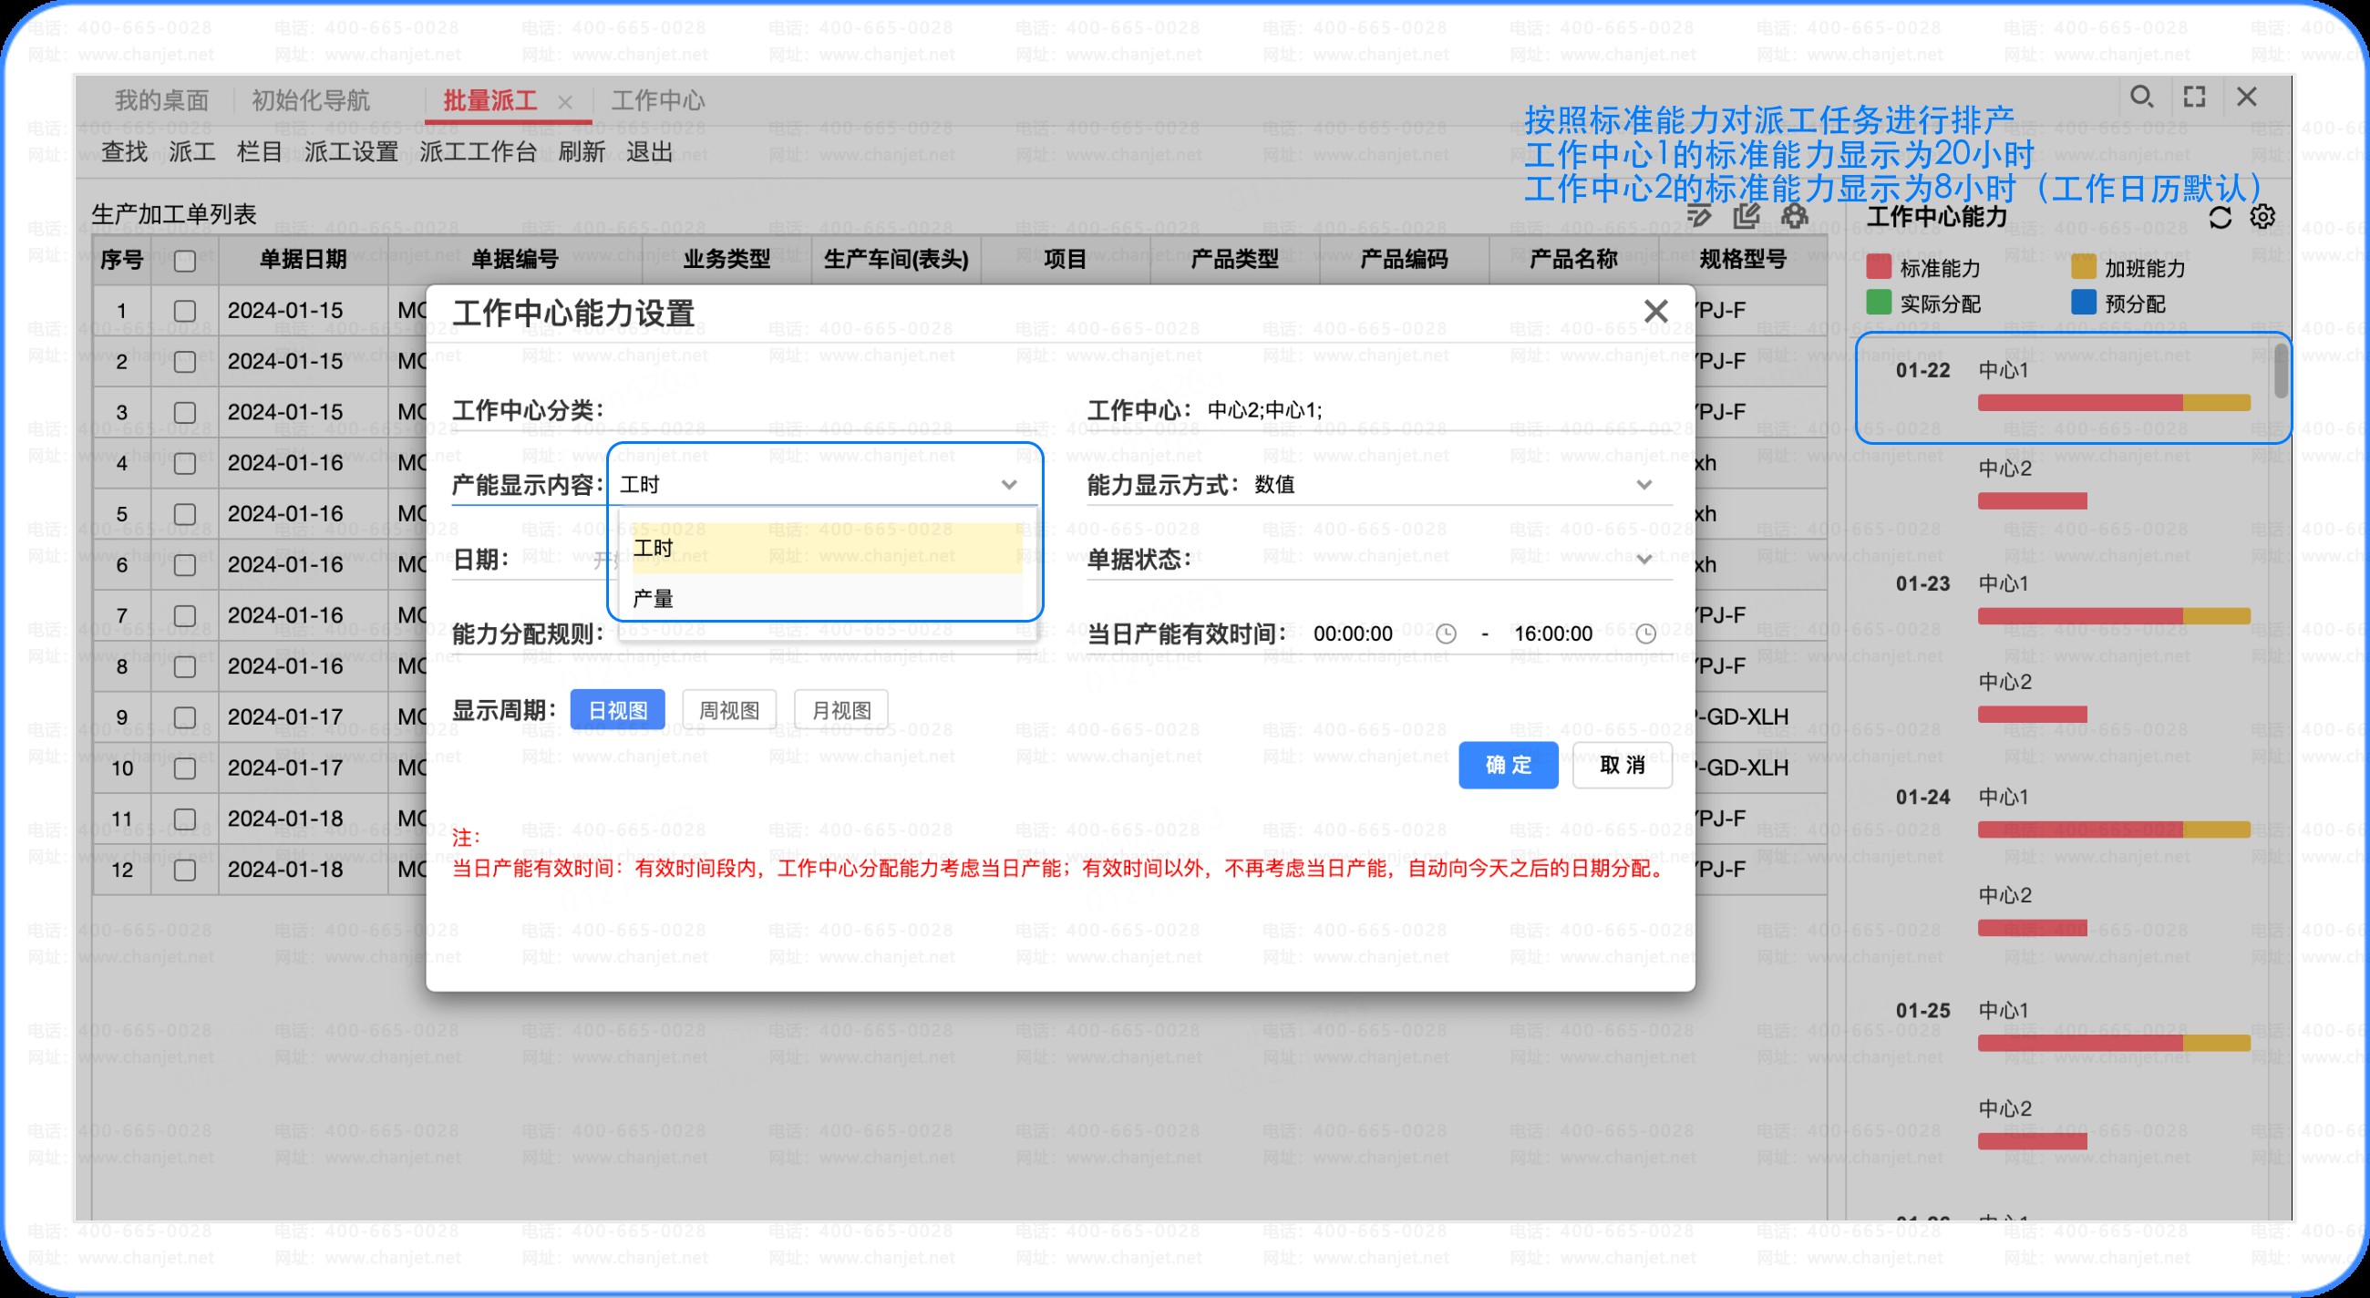Confirm settings with the 确定 button
Viewport: 2370px width, 1298px height.
(x=1509, y=766)
